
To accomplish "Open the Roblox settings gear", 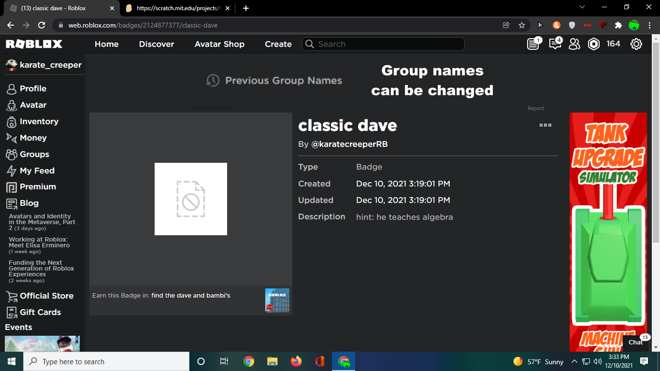I will (x=636, y=44).
